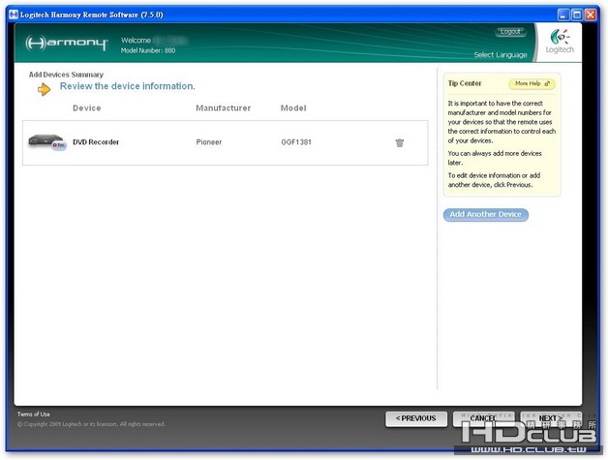Log out using the Logout button
The width and height of the screenshot is (608, 460).
510,32
